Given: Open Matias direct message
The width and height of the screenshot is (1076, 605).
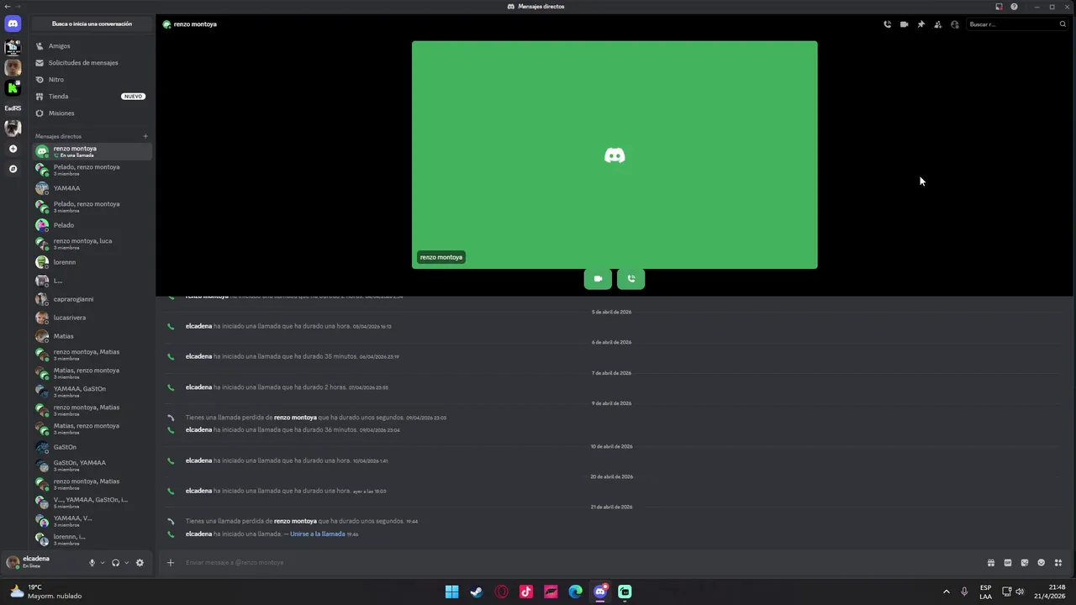Looking at the screenshot, I should [92, 336].
